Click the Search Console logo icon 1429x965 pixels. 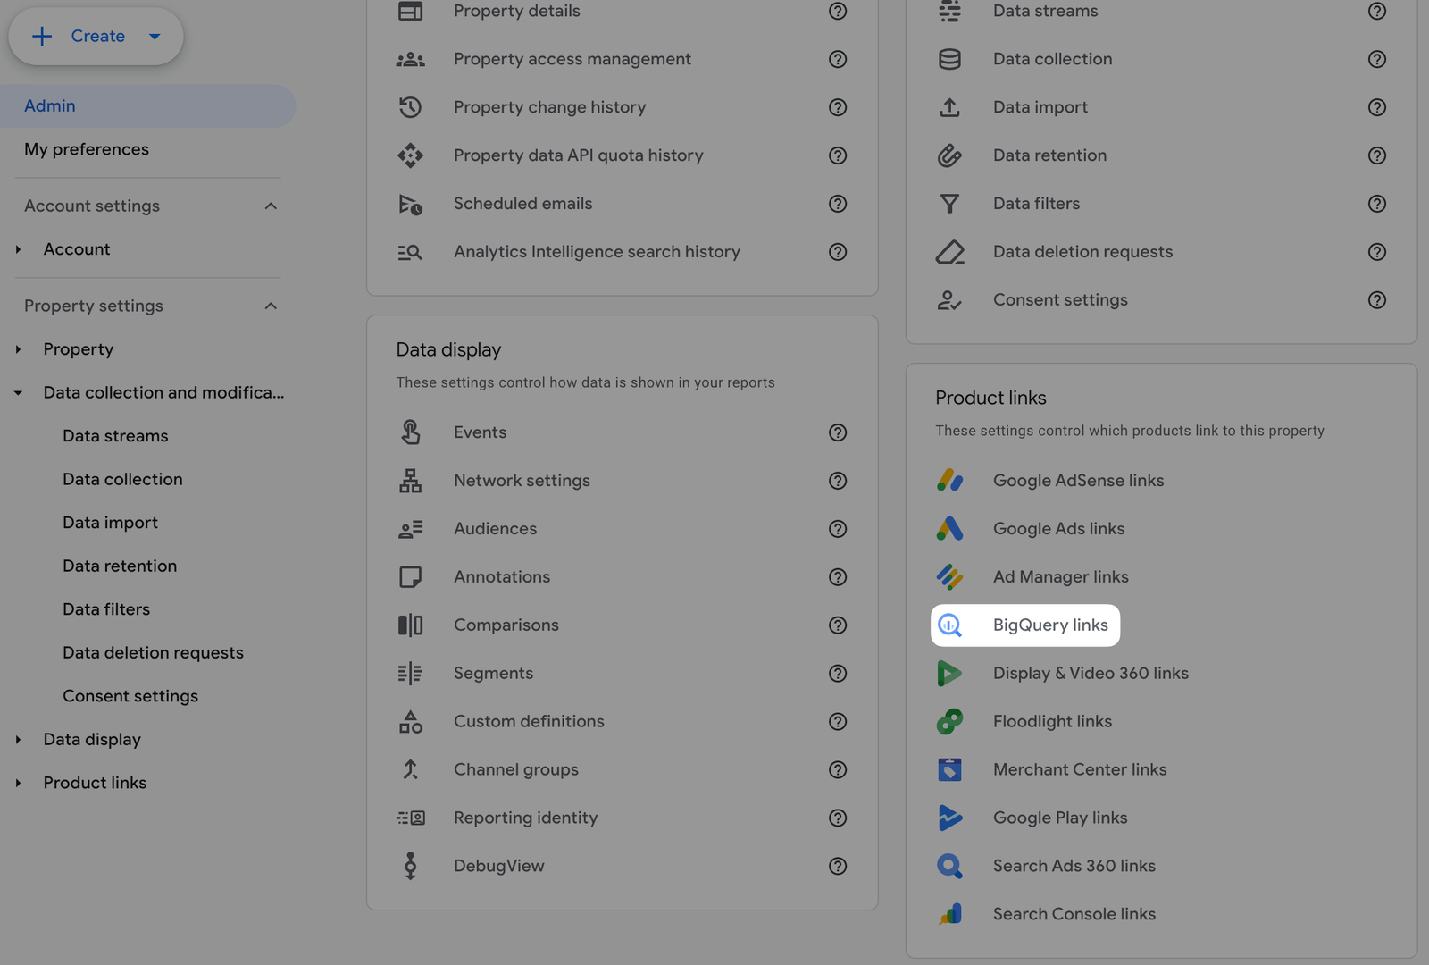click(x=949, y=914)
